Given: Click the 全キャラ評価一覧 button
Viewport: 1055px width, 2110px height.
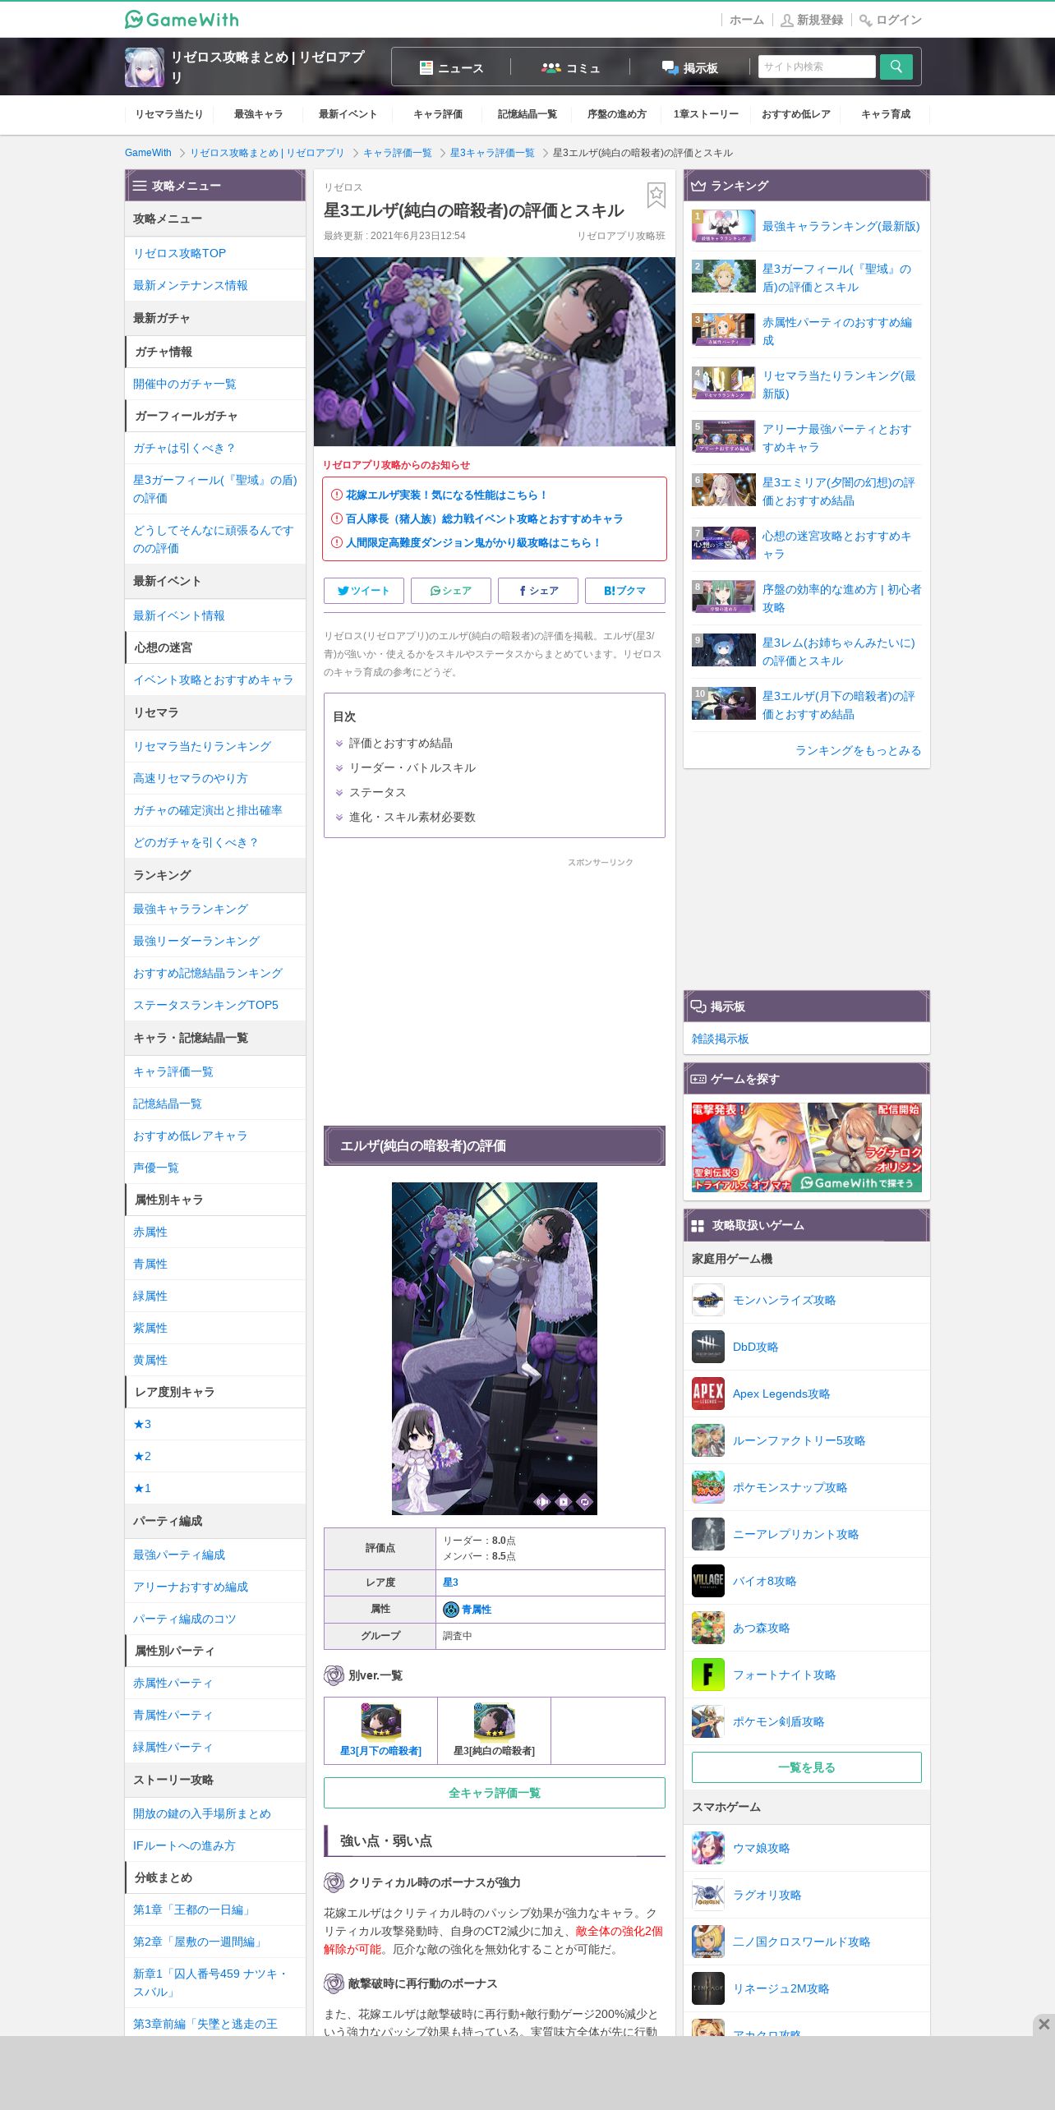Looking at the screenshot, I should [x=495, y=1793].
